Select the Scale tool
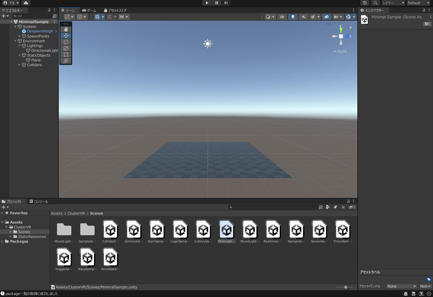 pyautogui.click(x=66, y=48)
